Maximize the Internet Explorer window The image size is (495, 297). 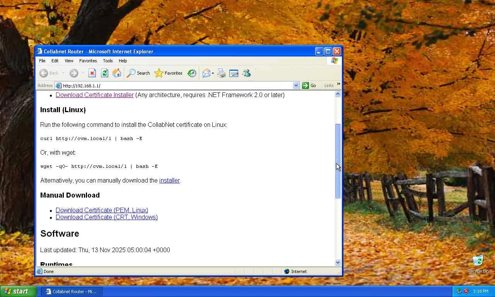point(328,51)
